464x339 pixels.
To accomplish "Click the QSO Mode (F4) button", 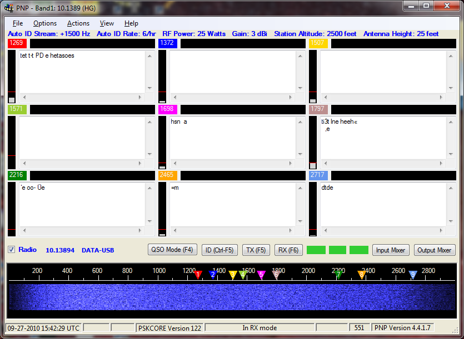I will 172,250.
